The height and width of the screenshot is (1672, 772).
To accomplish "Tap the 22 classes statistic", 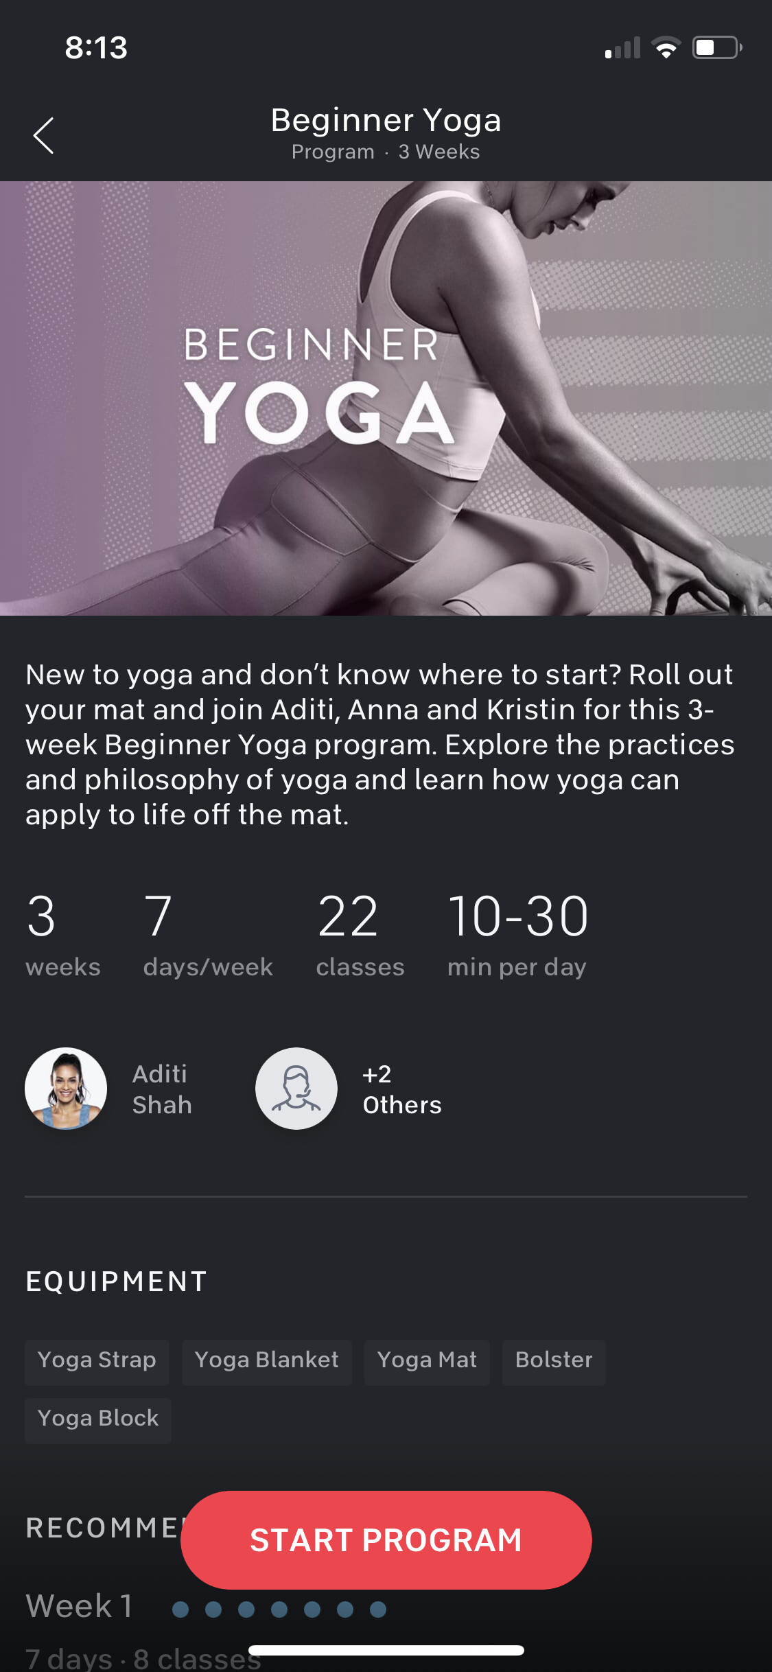I will 360,935.
